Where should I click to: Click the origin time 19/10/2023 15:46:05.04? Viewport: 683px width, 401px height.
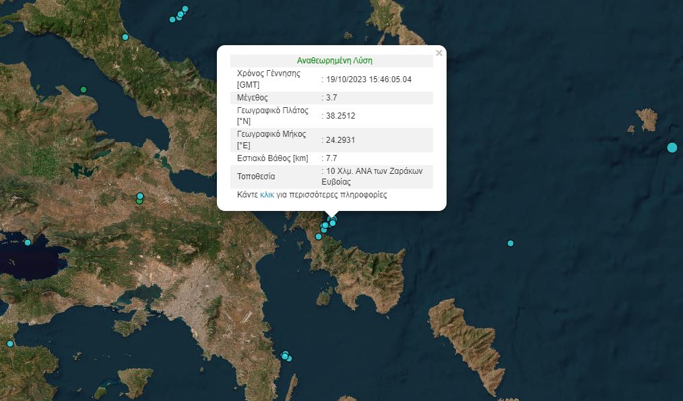[368, 80]
